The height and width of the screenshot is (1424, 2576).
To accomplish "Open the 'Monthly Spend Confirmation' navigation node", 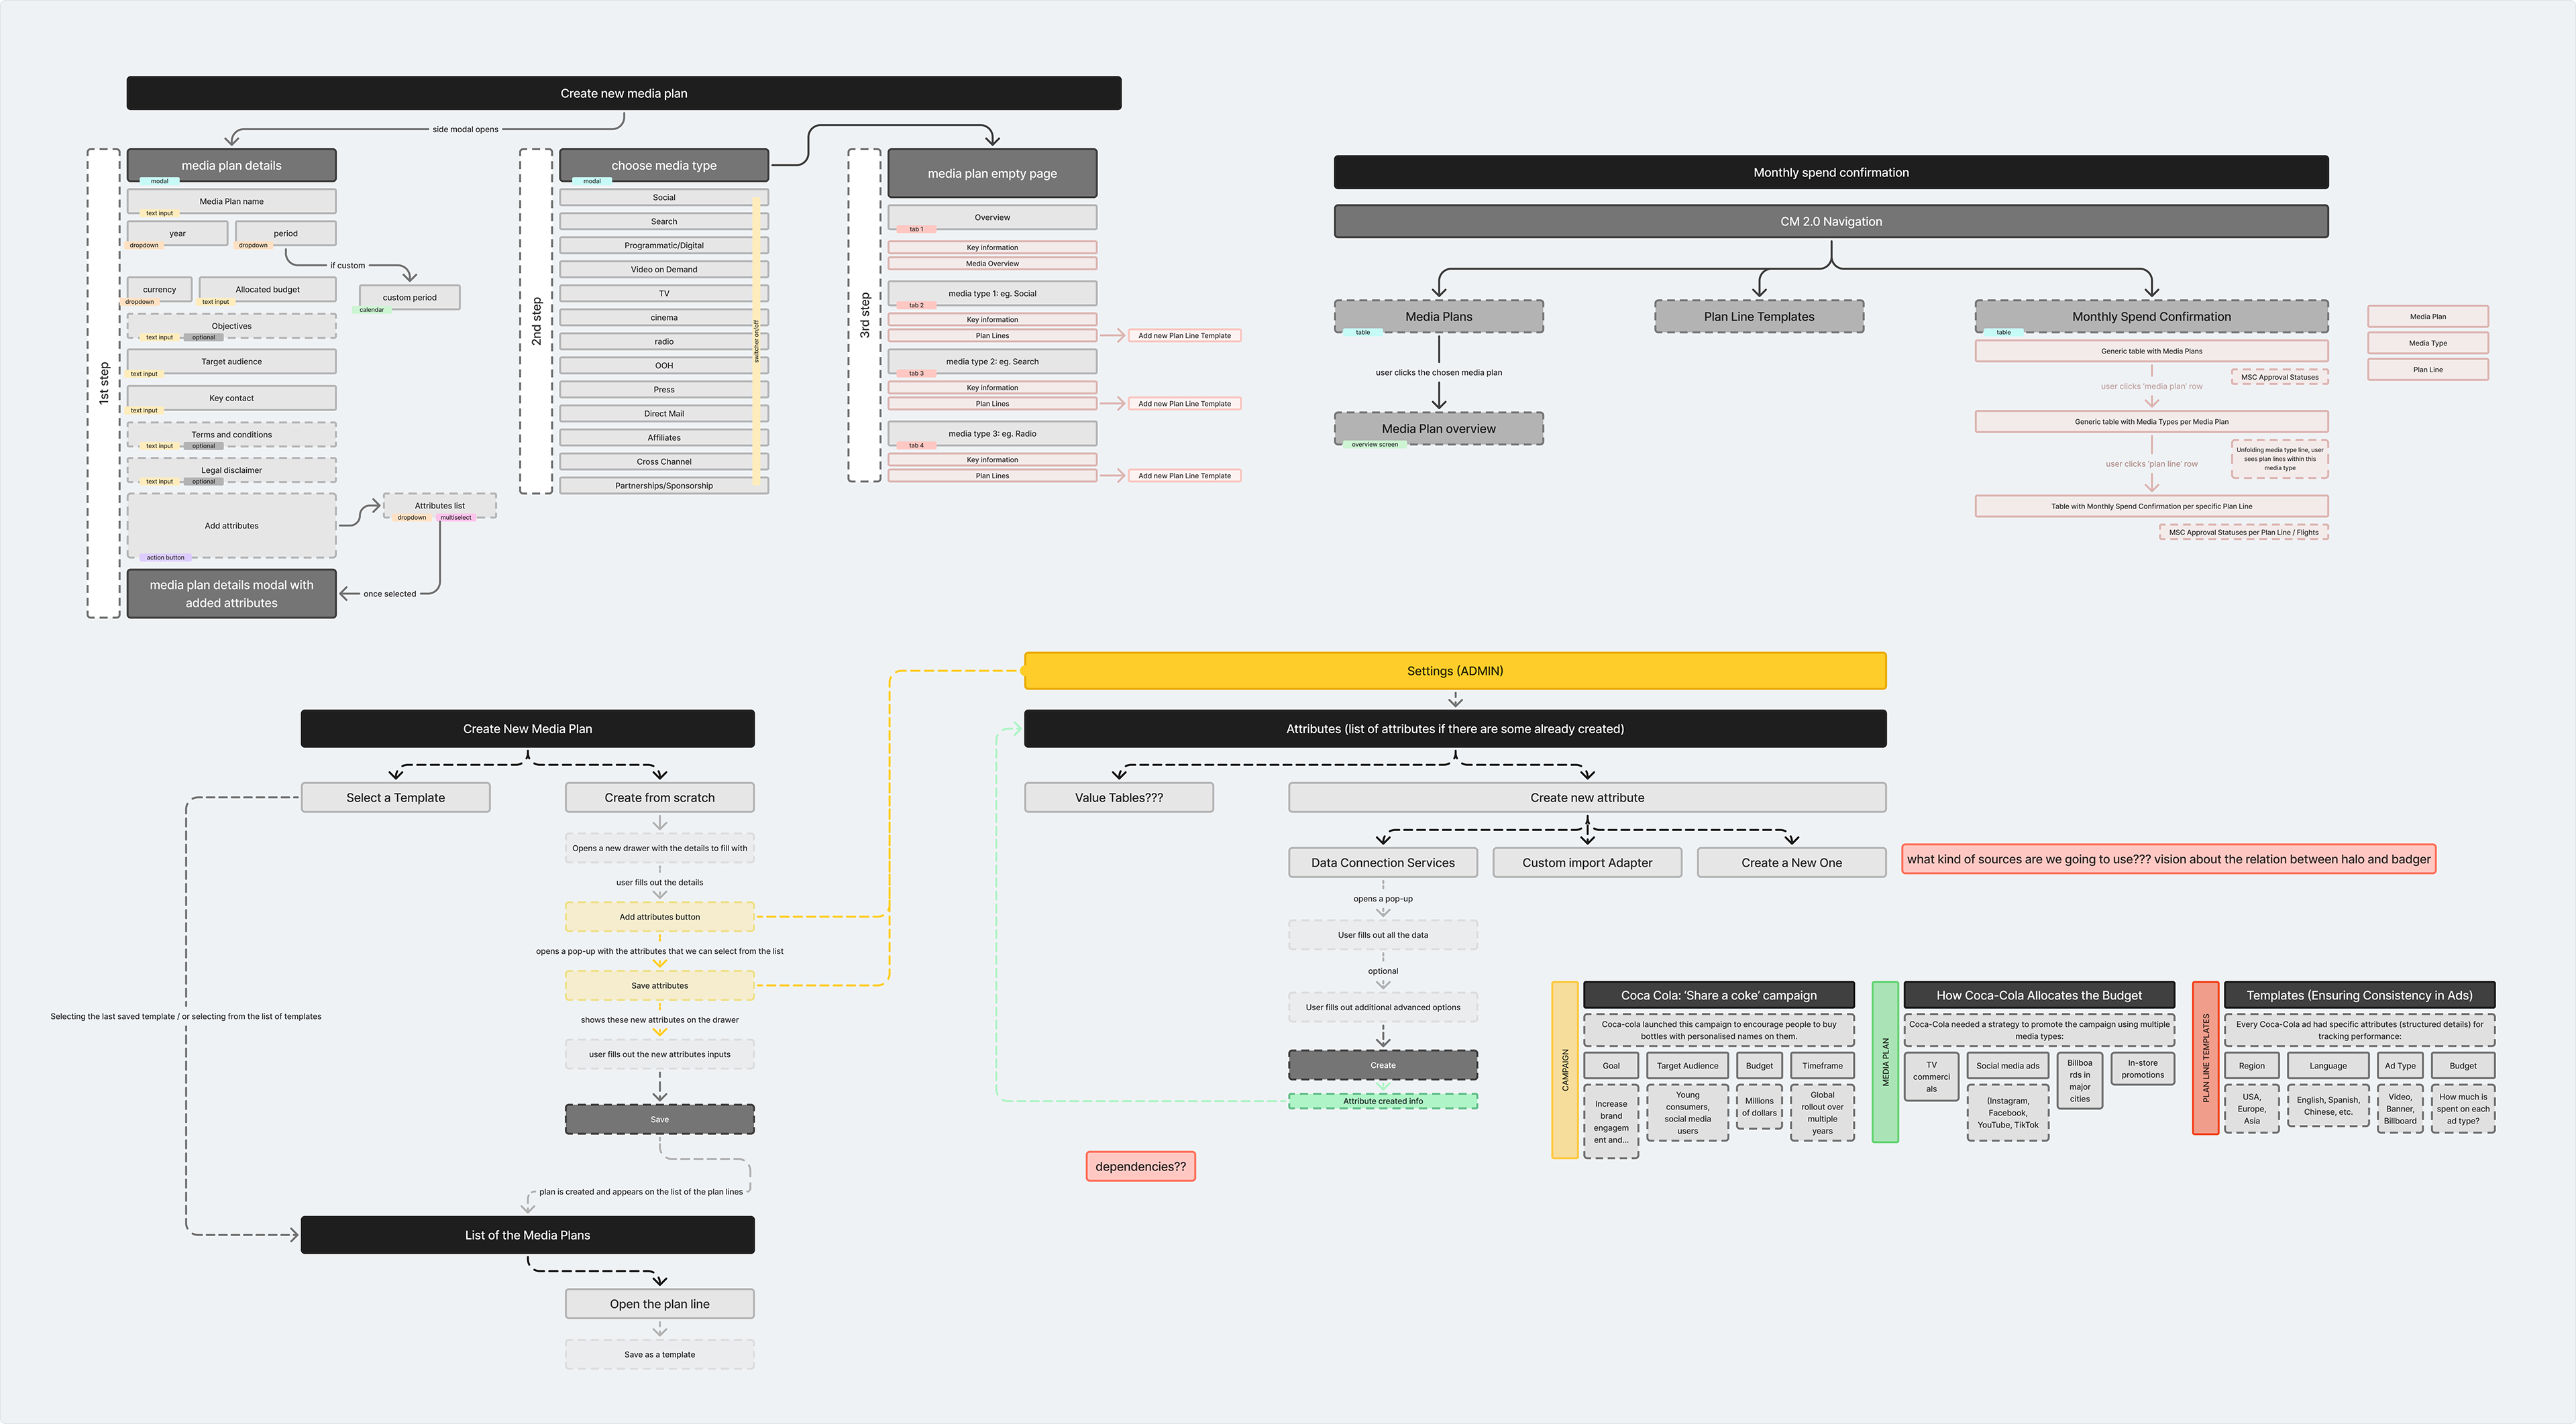I will point(2151,317).
